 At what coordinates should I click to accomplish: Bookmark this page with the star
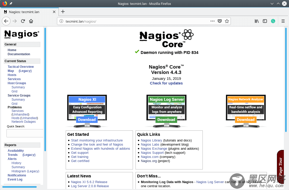227,21
